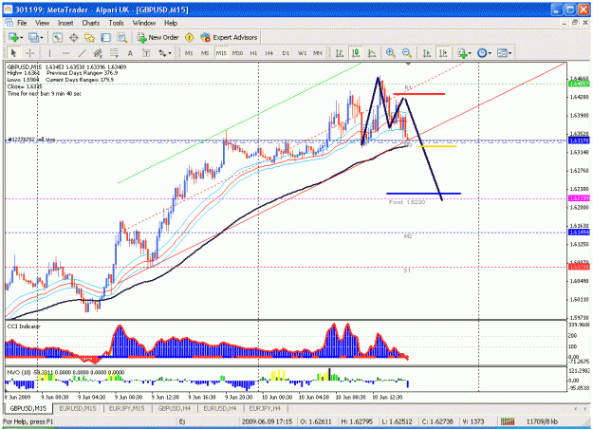Toggle the Navigator folder-star icon
This screenshot has height=429, width=593.
[89, 37]
